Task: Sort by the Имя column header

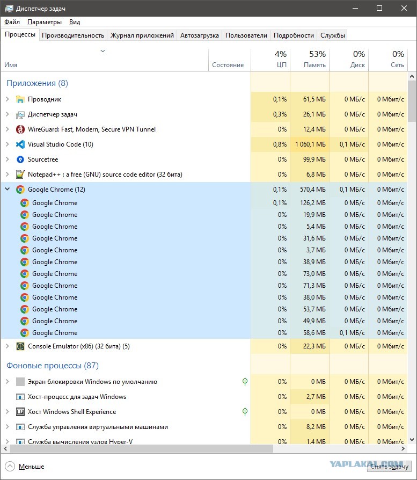Action: (x=105, y=60)
